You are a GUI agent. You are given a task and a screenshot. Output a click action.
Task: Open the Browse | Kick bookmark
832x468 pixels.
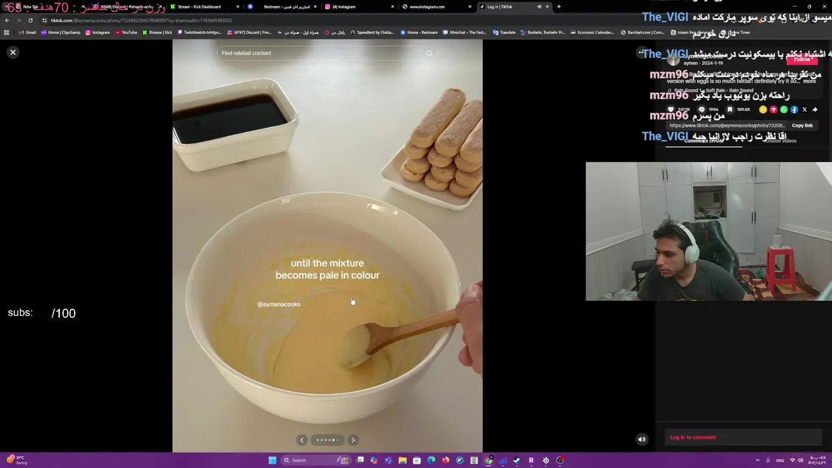point(157,32)
